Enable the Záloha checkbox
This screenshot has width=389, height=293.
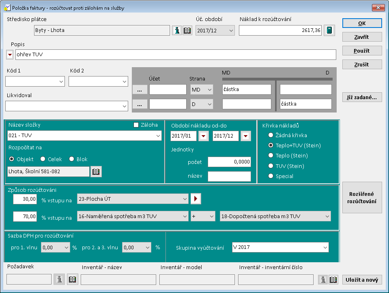point(136,125)
